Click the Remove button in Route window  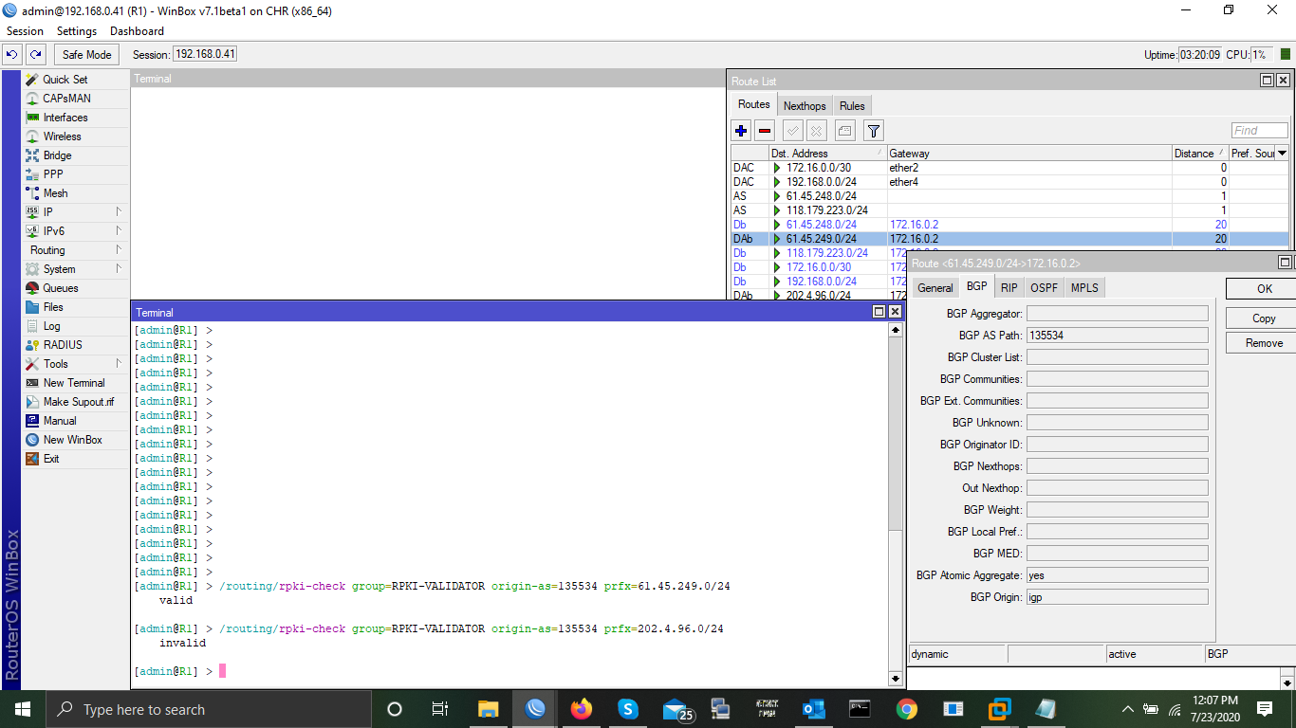(x=1264, y=343)
